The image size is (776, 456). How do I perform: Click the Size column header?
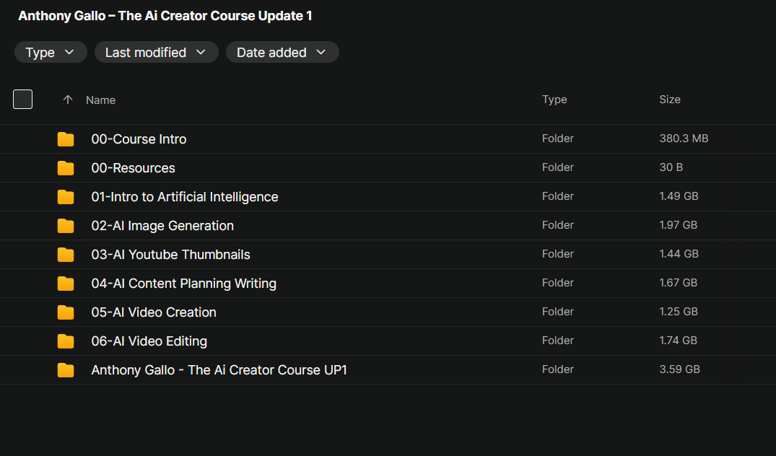coord(670,100)
